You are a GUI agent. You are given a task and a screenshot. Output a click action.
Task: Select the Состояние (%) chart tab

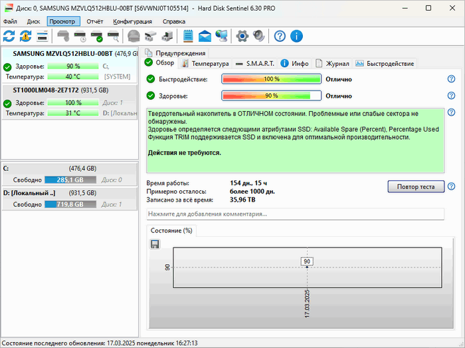click(171, 231)
